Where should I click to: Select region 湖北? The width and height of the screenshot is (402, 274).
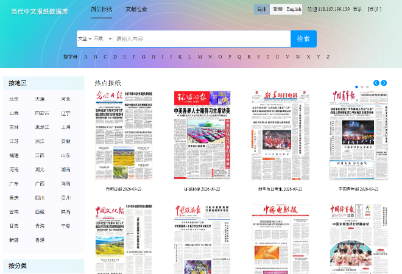point(40,169)
